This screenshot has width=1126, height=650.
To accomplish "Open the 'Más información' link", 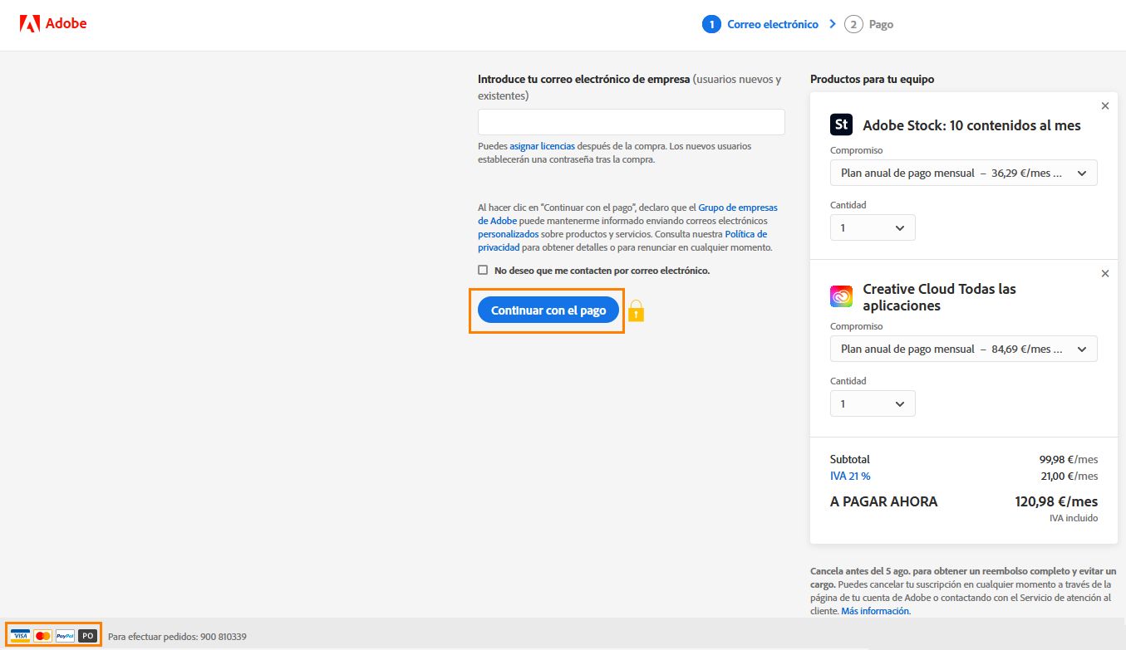I will click(x=876, y=611).
